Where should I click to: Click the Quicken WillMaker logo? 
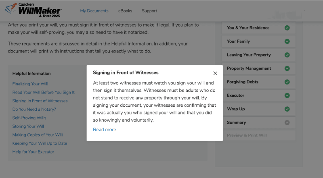click(34, 10)
